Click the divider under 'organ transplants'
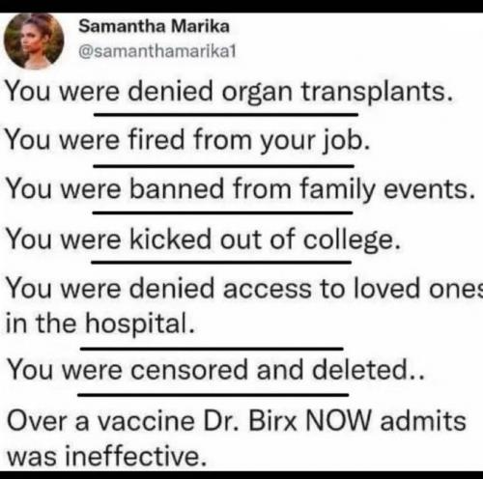 pos(226,114)
